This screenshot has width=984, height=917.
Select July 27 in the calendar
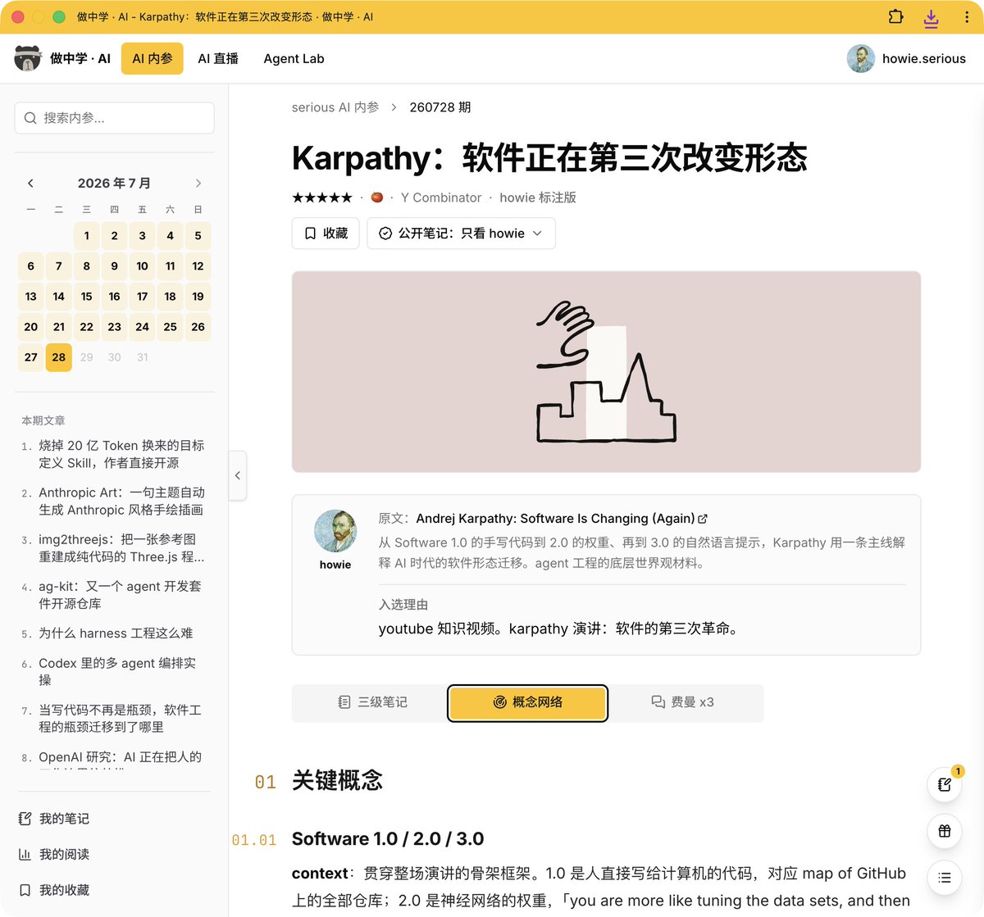(31, 357)
